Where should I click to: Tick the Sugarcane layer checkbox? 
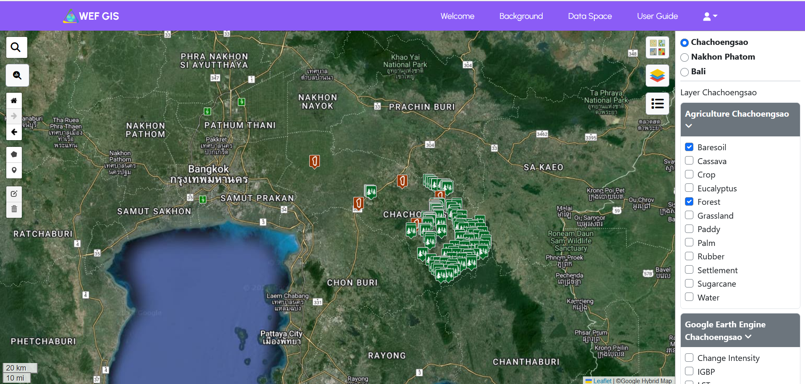pyautogui.click(x=689, y=284)
